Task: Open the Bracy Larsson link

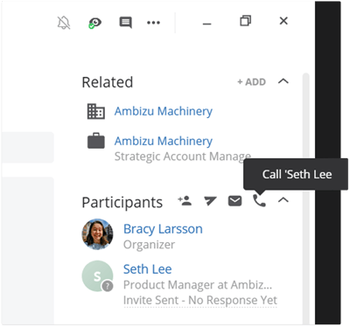Action: [163, 229]
